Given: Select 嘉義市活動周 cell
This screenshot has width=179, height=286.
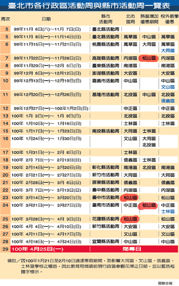Looking at the screenshot, I should 105,81.
